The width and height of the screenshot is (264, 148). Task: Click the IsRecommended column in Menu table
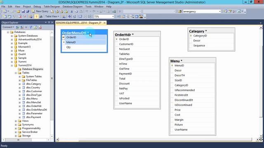click(193, 90)
